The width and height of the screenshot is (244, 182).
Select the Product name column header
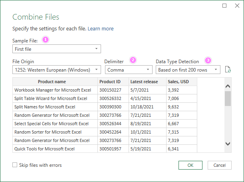click(55, 82)
